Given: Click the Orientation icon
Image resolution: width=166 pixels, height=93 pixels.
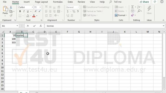Looking at the screenshot, I should 56,16.
